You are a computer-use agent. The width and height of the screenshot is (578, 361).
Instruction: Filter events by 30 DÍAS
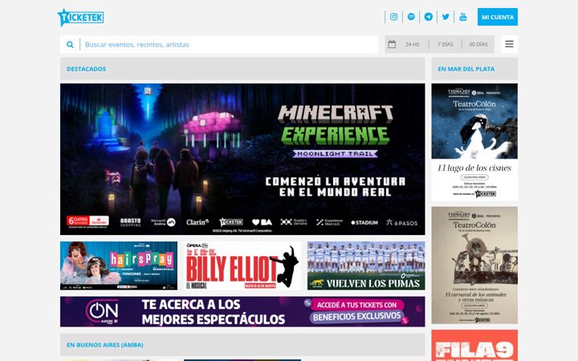point(478,44)
